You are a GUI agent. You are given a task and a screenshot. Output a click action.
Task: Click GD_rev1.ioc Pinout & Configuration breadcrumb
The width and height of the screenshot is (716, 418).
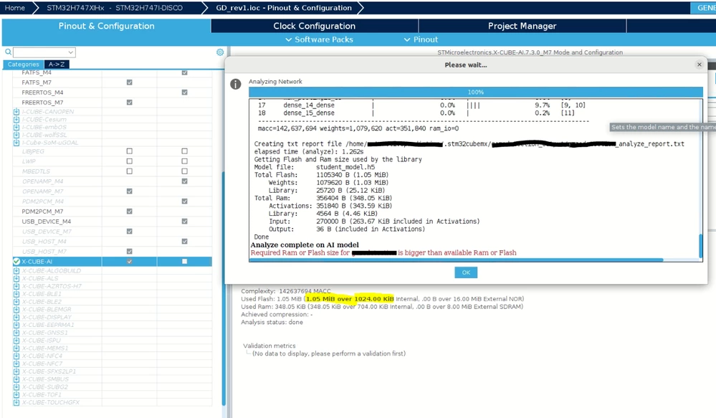(x=284, y=8)
